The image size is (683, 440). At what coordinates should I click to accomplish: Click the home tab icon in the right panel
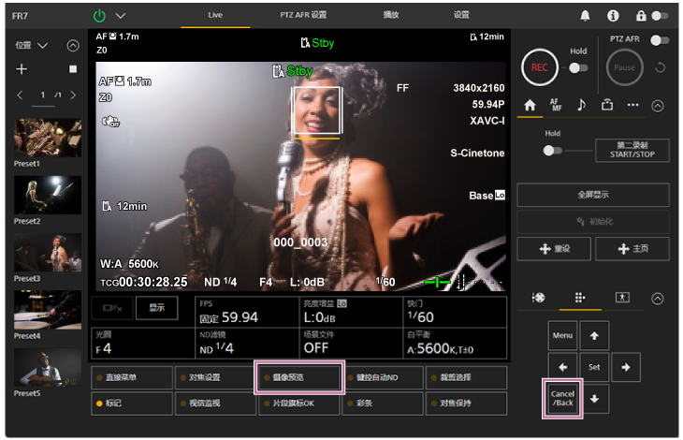pyautogui.click(x=530, y=105)
